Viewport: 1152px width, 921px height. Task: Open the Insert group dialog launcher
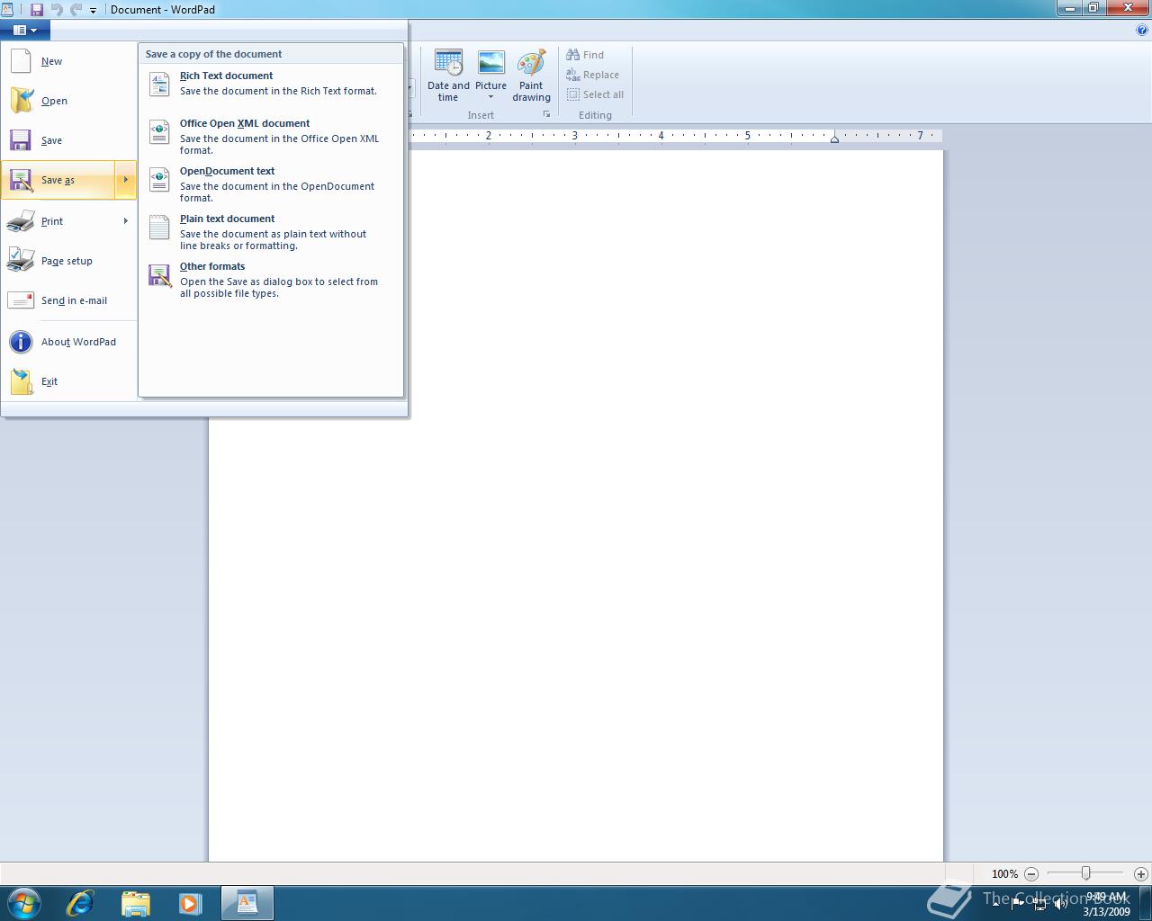(546, 115)
